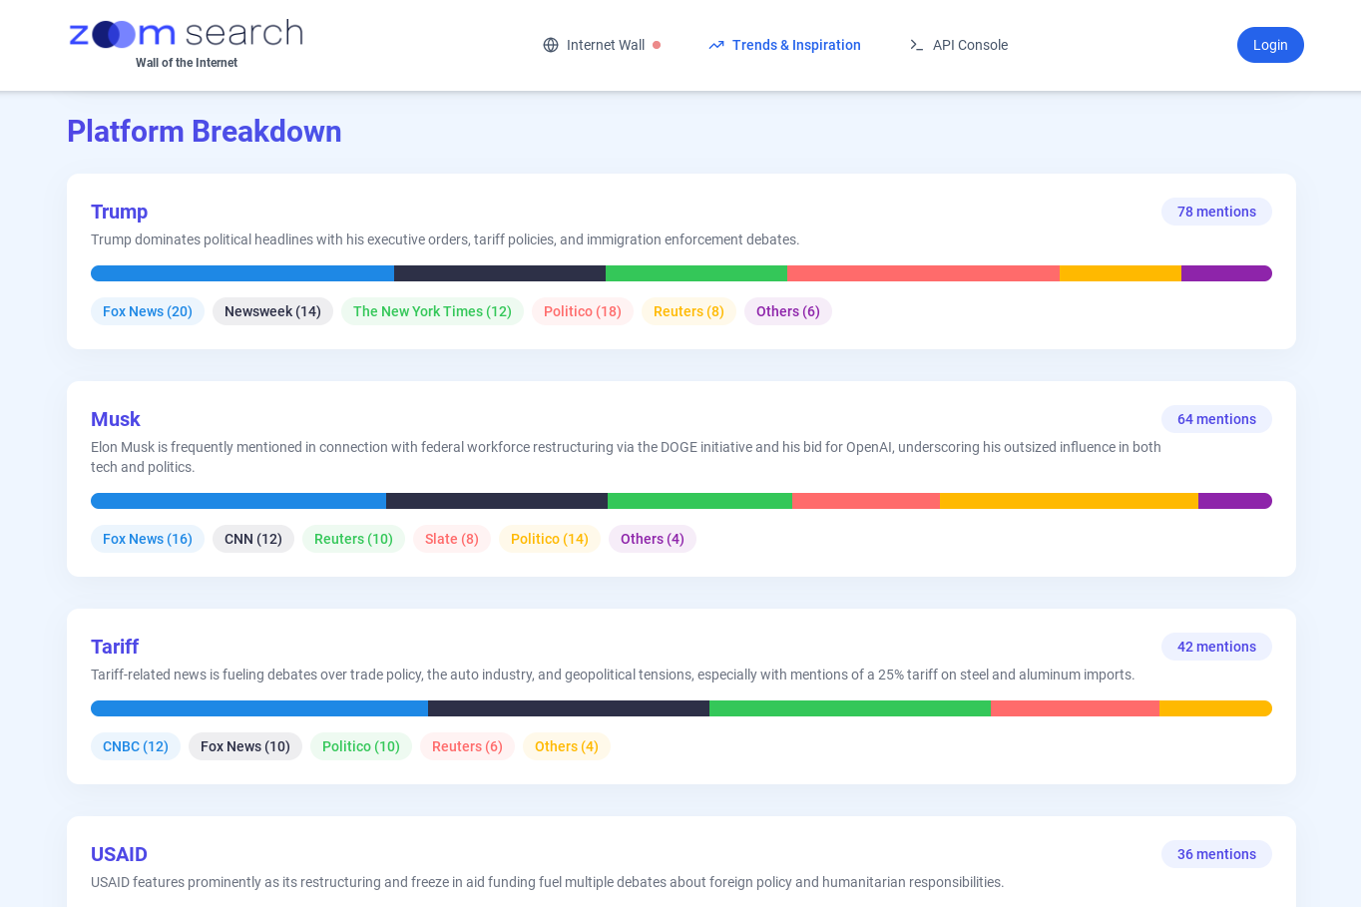Viewport: 1361px width, 907px height.
Task: Click the Login button
Action: click(1270, 45)
